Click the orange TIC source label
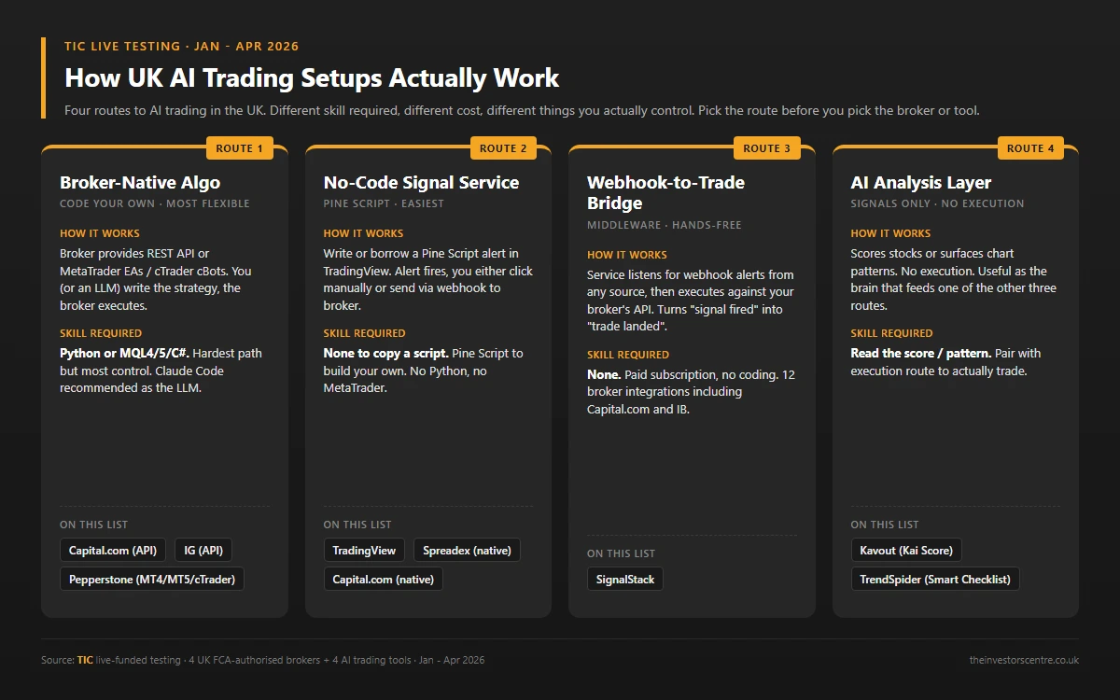 pyautogui.click(x=85, y=660)
